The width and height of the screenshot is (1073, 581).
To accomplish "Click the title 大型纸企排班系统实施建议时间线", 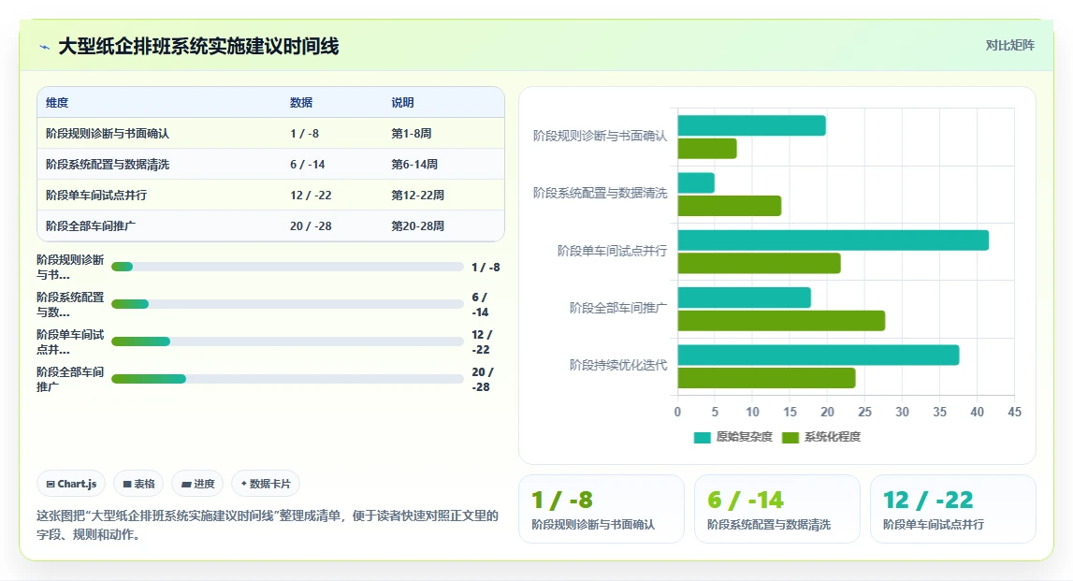I will (198, 47).
